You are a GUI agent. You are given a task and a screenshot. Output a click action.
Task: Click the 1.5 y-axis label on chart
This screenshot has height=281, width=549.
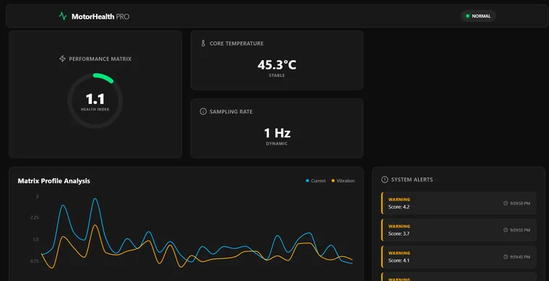(35, 239)
